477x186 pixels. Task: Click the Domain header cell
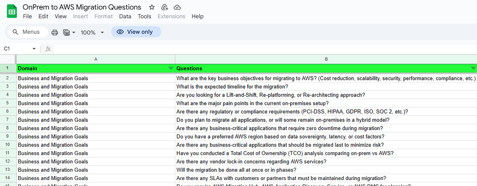96,68
